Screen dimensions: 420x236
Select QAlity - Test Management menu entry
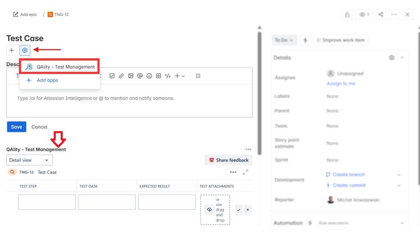[59, 67]
